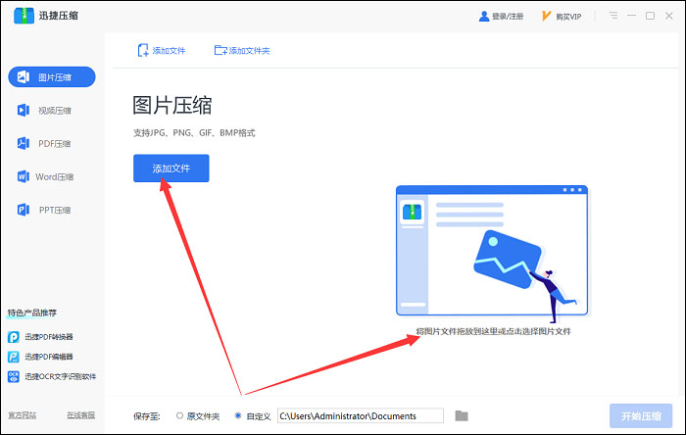The width and height of the screenshot is (686, 435).
Task: Click the 特色产品推荐 heading
Action: 32,314
